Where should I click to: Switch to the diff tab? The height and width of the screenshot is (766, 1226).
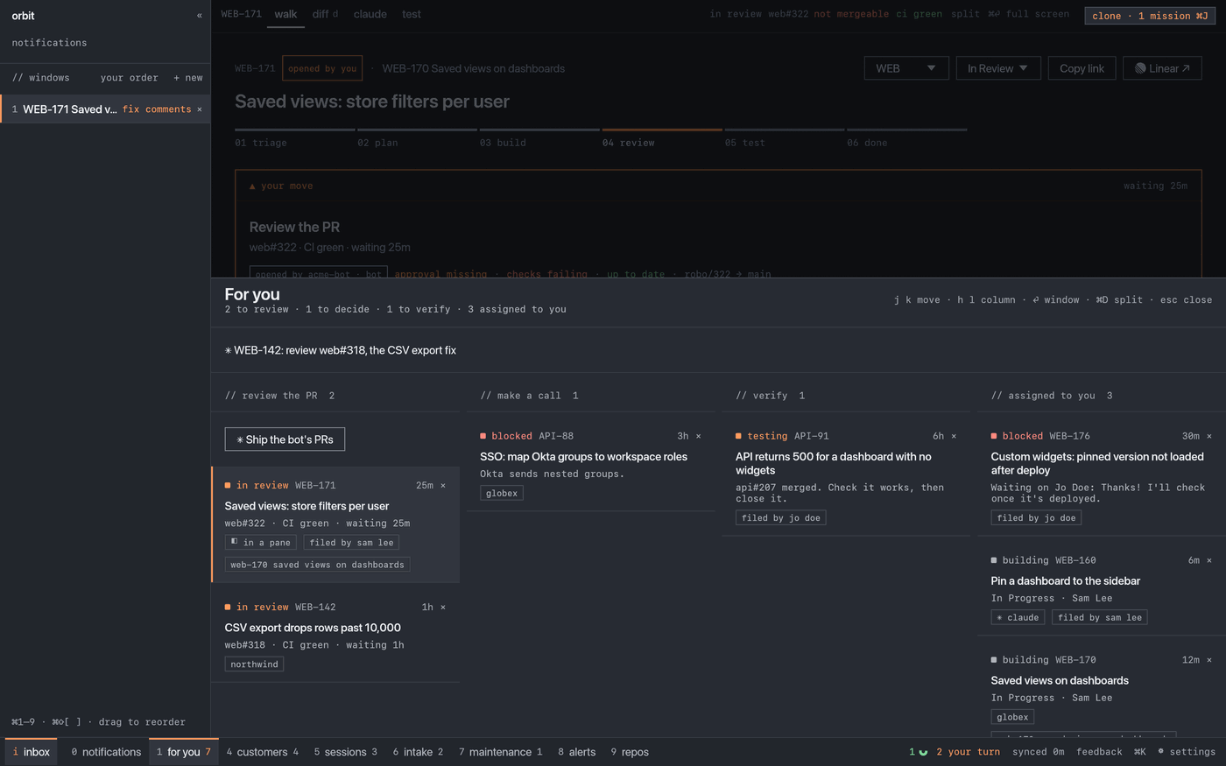[x=325, y=14]
